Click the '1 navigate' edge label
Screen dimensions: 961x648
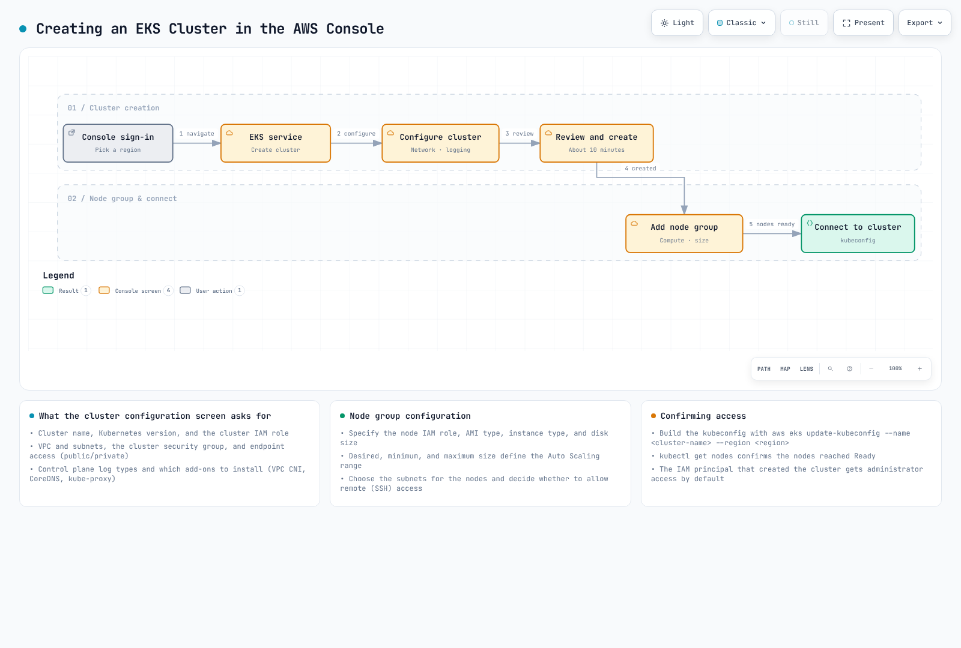(x=197, y=134)
